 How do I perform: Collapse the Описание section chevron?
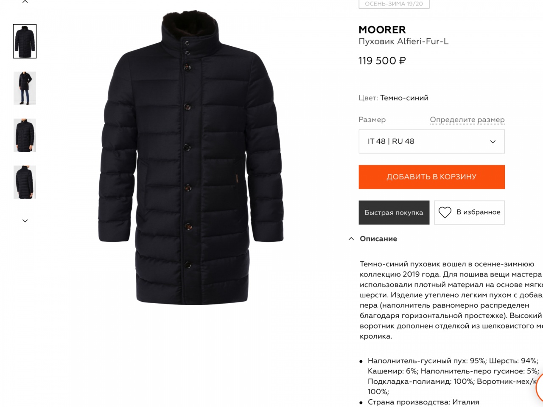pyautogui.click(x=351, y=239)
